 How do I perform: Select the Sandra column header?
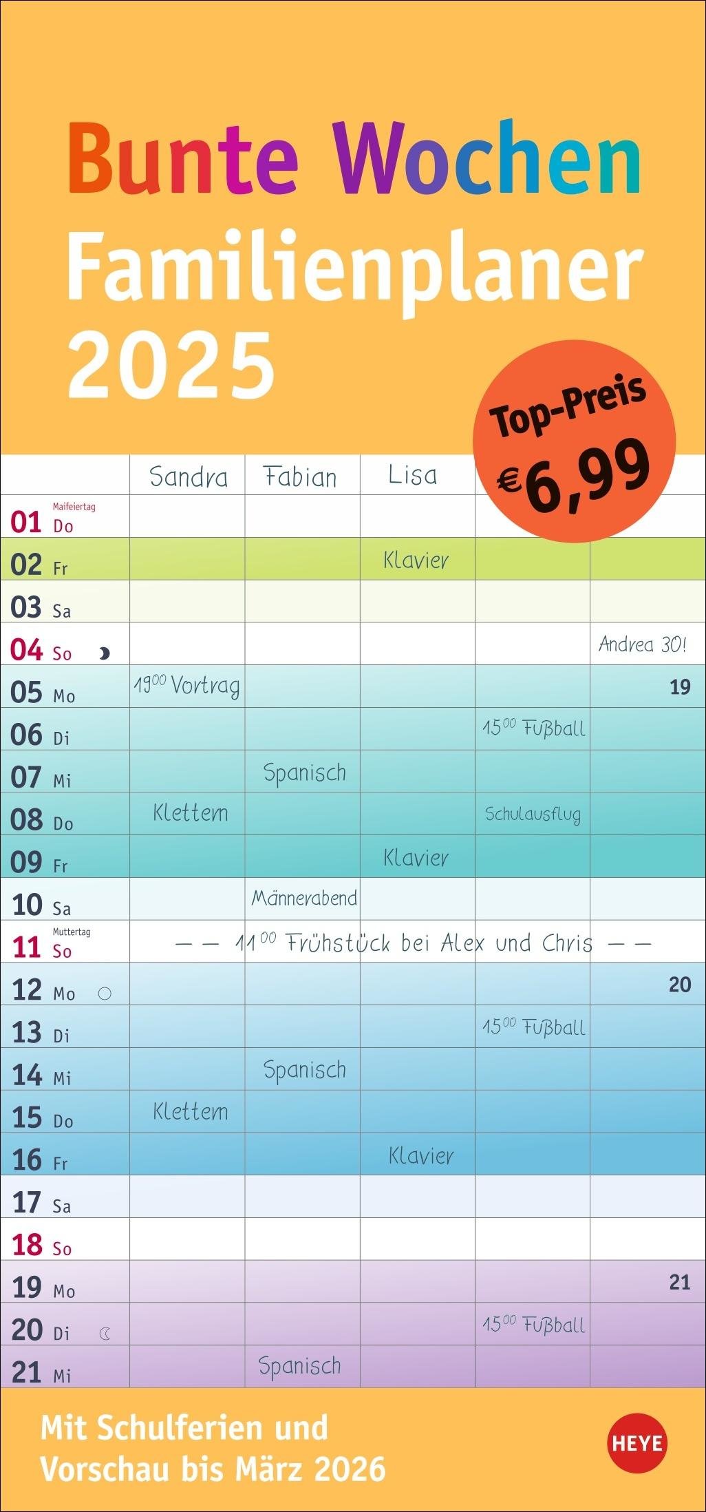pyautogui.click(x=188, y=476)
